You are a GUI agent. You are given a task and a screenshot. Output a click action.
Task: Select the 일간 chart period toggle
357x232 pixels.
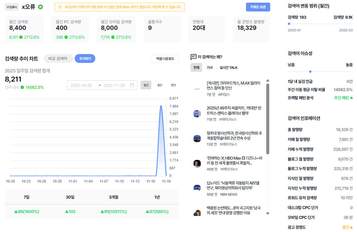tap(146, 85)
